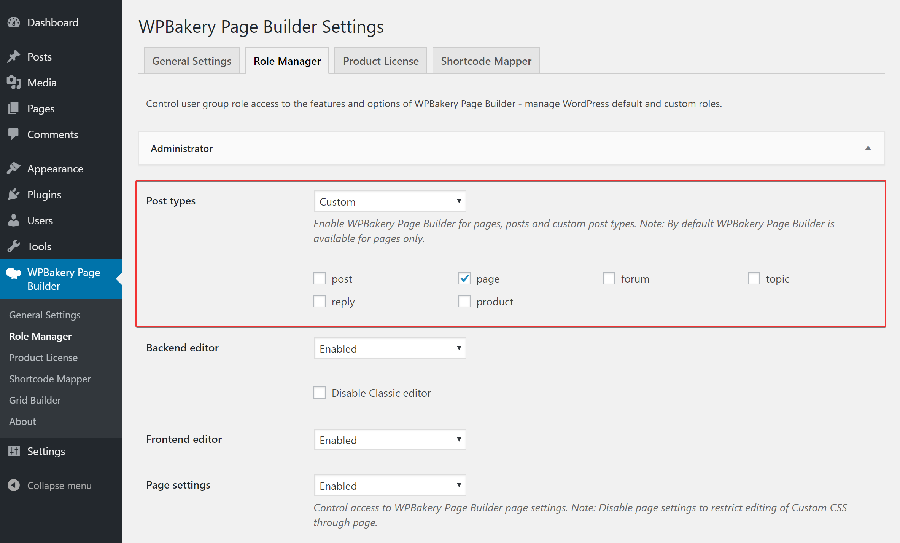Click the Plugins plug icon
Viewport: 900px width, 543px height.
click(x=14, y=195)
